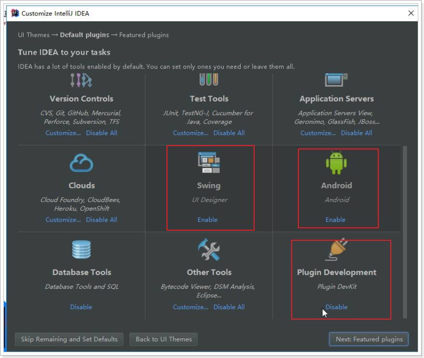The image size is (424, 358).
Task: Click the Swing UI Designer icon
Action: pyautogui.click(x=209, y=162)
